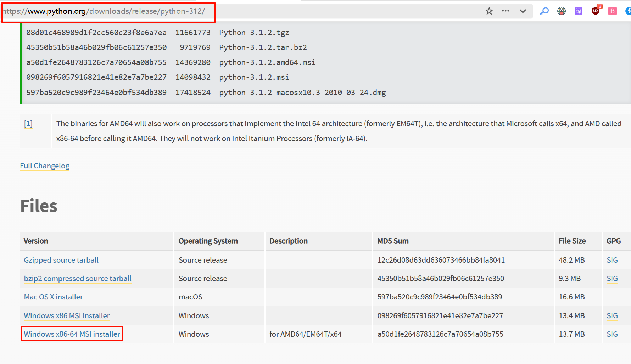Select python-3.1.2.msi in checksum block
This screenshot has width=631, height=364.
coord(254,77)
